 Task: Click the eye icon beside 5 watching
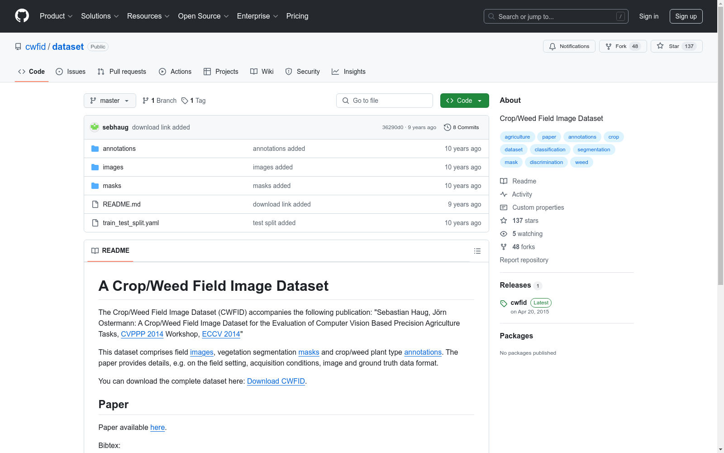pyautogui.click(x=504, y=234)
